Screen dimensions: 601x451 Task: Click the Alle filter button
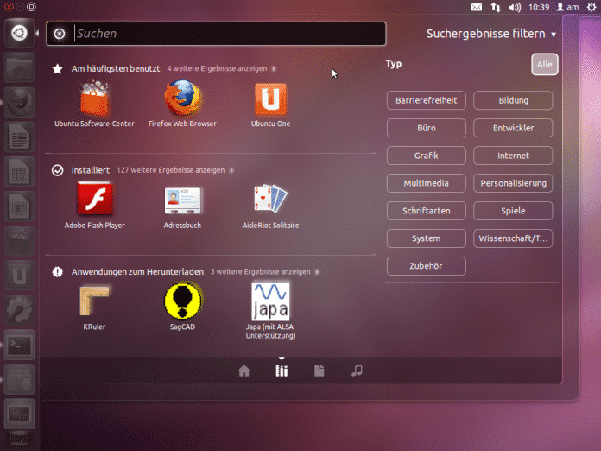click(544, 64)
